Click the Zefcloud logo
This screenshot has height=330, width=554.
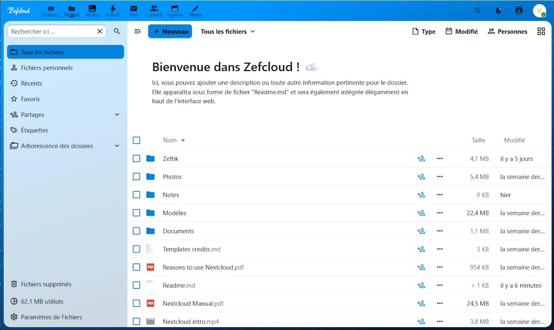point(19,11)
